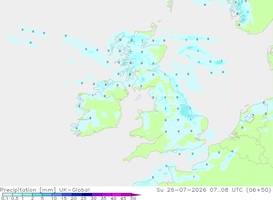Select the 40–45 mm magenta legend swatch
The width and height of the screenshot is (273, 200).
point(117,195)
